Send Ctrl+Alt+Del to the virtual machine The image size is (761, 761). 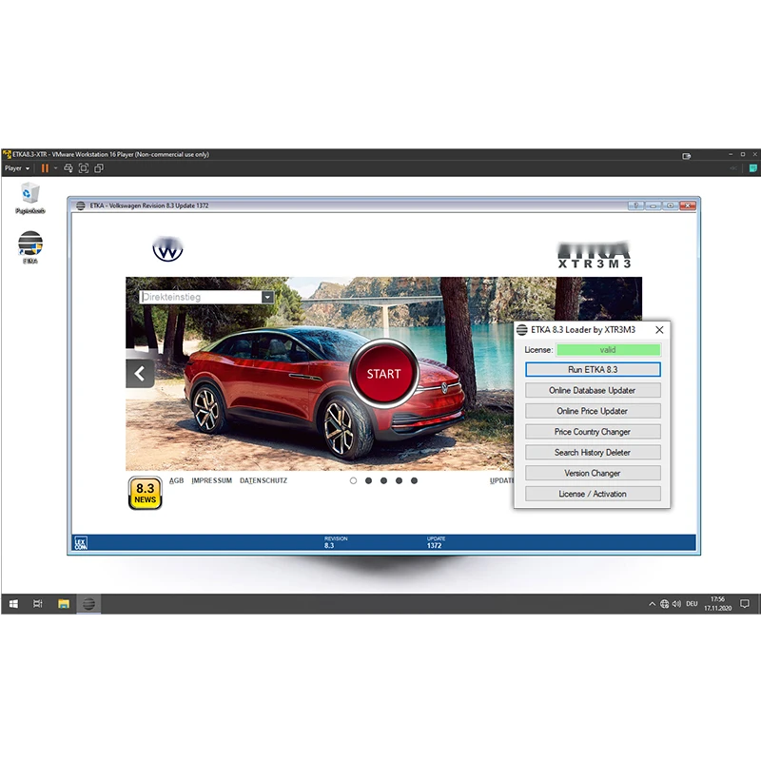pos(68,168)
